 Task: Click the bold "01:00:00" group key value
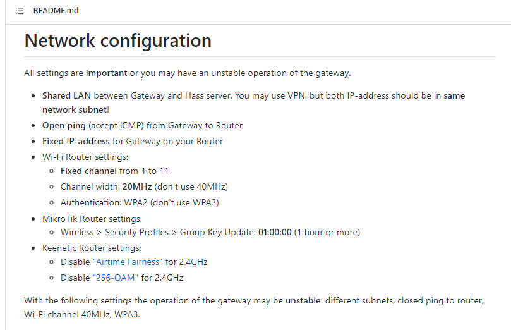pyautogui.click(x=275, y=232)
